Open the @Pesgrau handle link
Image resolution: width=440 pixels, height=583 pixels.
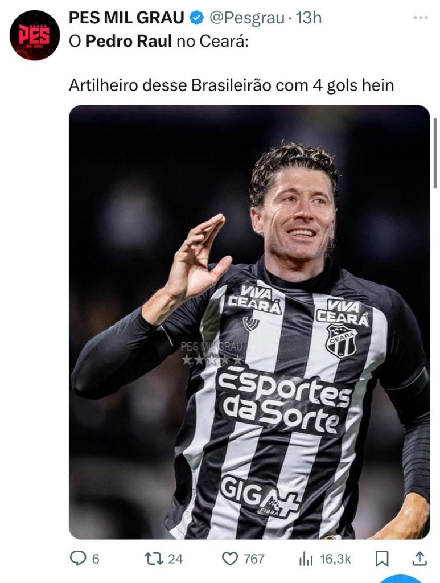tap(247, 18)
